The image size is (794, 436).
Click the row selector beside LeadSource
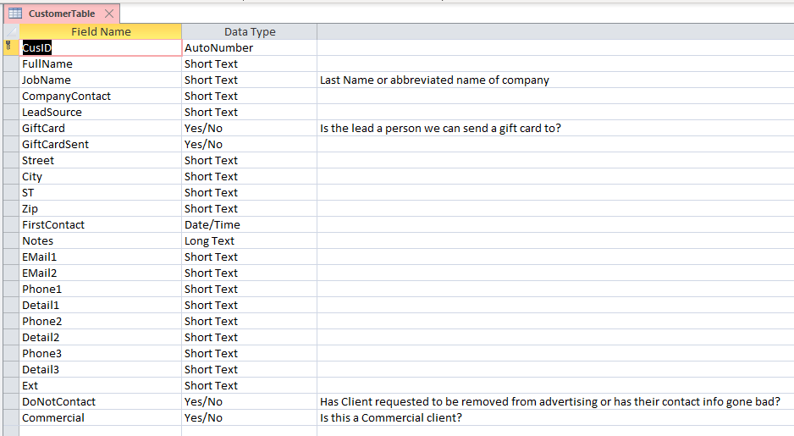pos(9,113)
